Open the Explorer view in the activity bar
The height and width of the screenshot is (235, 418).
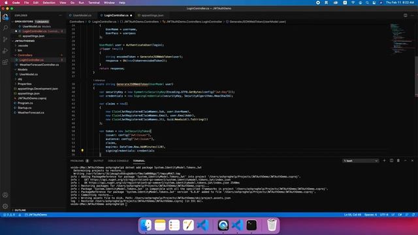(5, 17)
